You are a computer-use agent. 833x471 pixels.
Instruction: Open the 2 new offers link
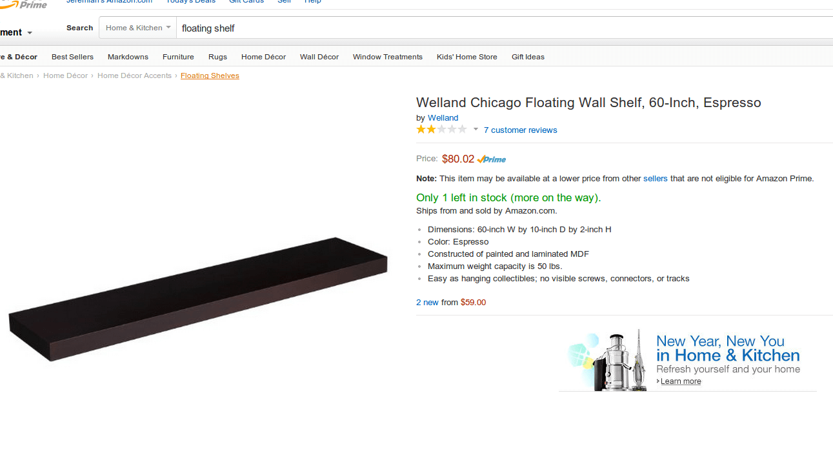[427, 303]
